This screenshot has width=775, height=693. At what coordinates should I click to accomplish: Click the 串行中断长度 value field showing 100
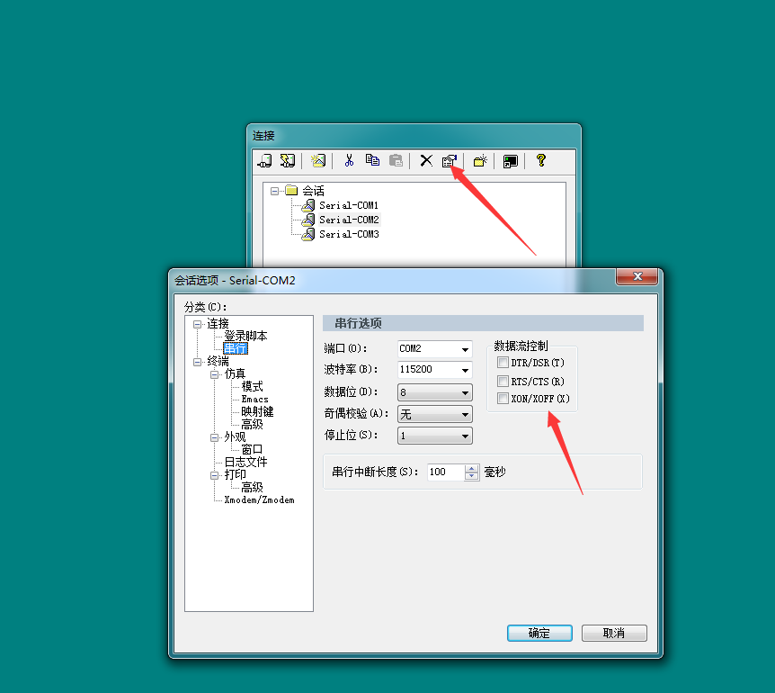tap(446, 472)
